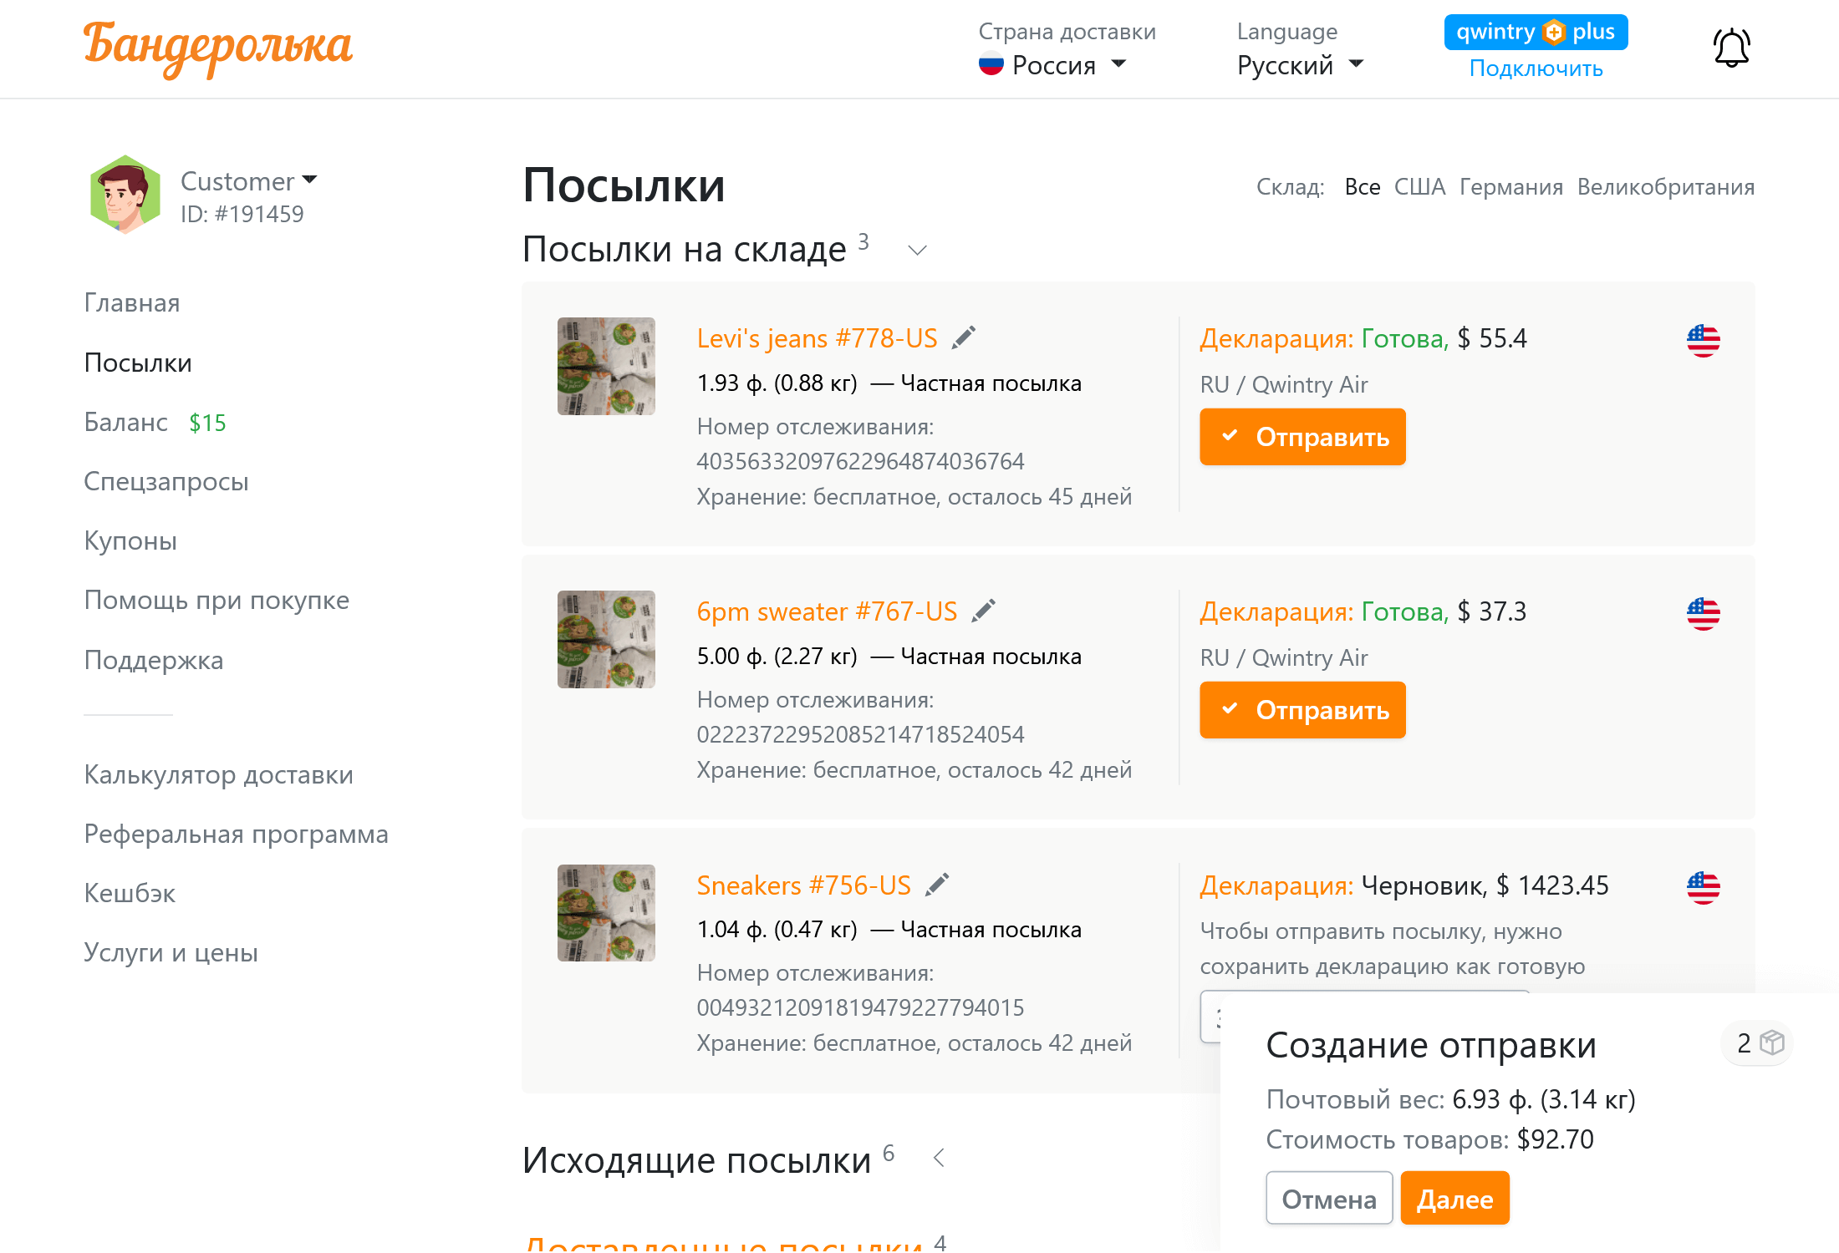Viewport: 1839px width, 1253px height.
Task: Click the US flag on Sneakers parcel
Action: (1703, 887)
